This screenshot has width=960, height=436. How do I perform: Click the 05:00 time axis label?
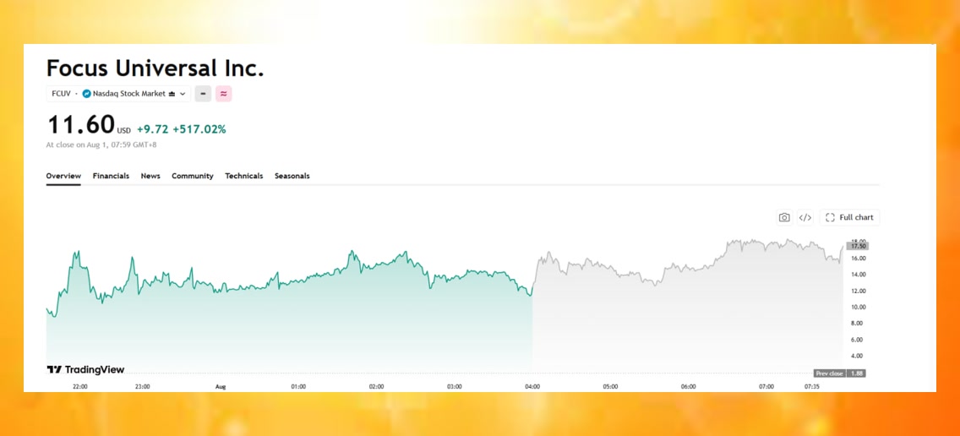pos(610,386)
